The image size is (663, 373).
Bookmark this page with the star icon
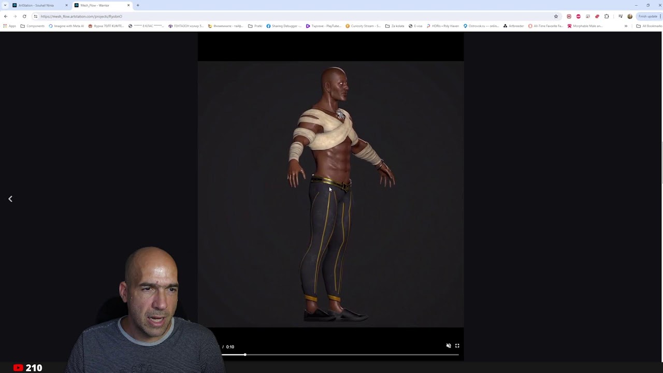tap(556, 16)
